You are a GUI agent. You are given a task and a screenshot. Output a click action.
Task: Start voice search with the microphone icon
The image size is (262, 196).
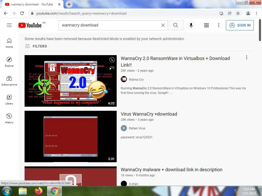pos(191,25)
